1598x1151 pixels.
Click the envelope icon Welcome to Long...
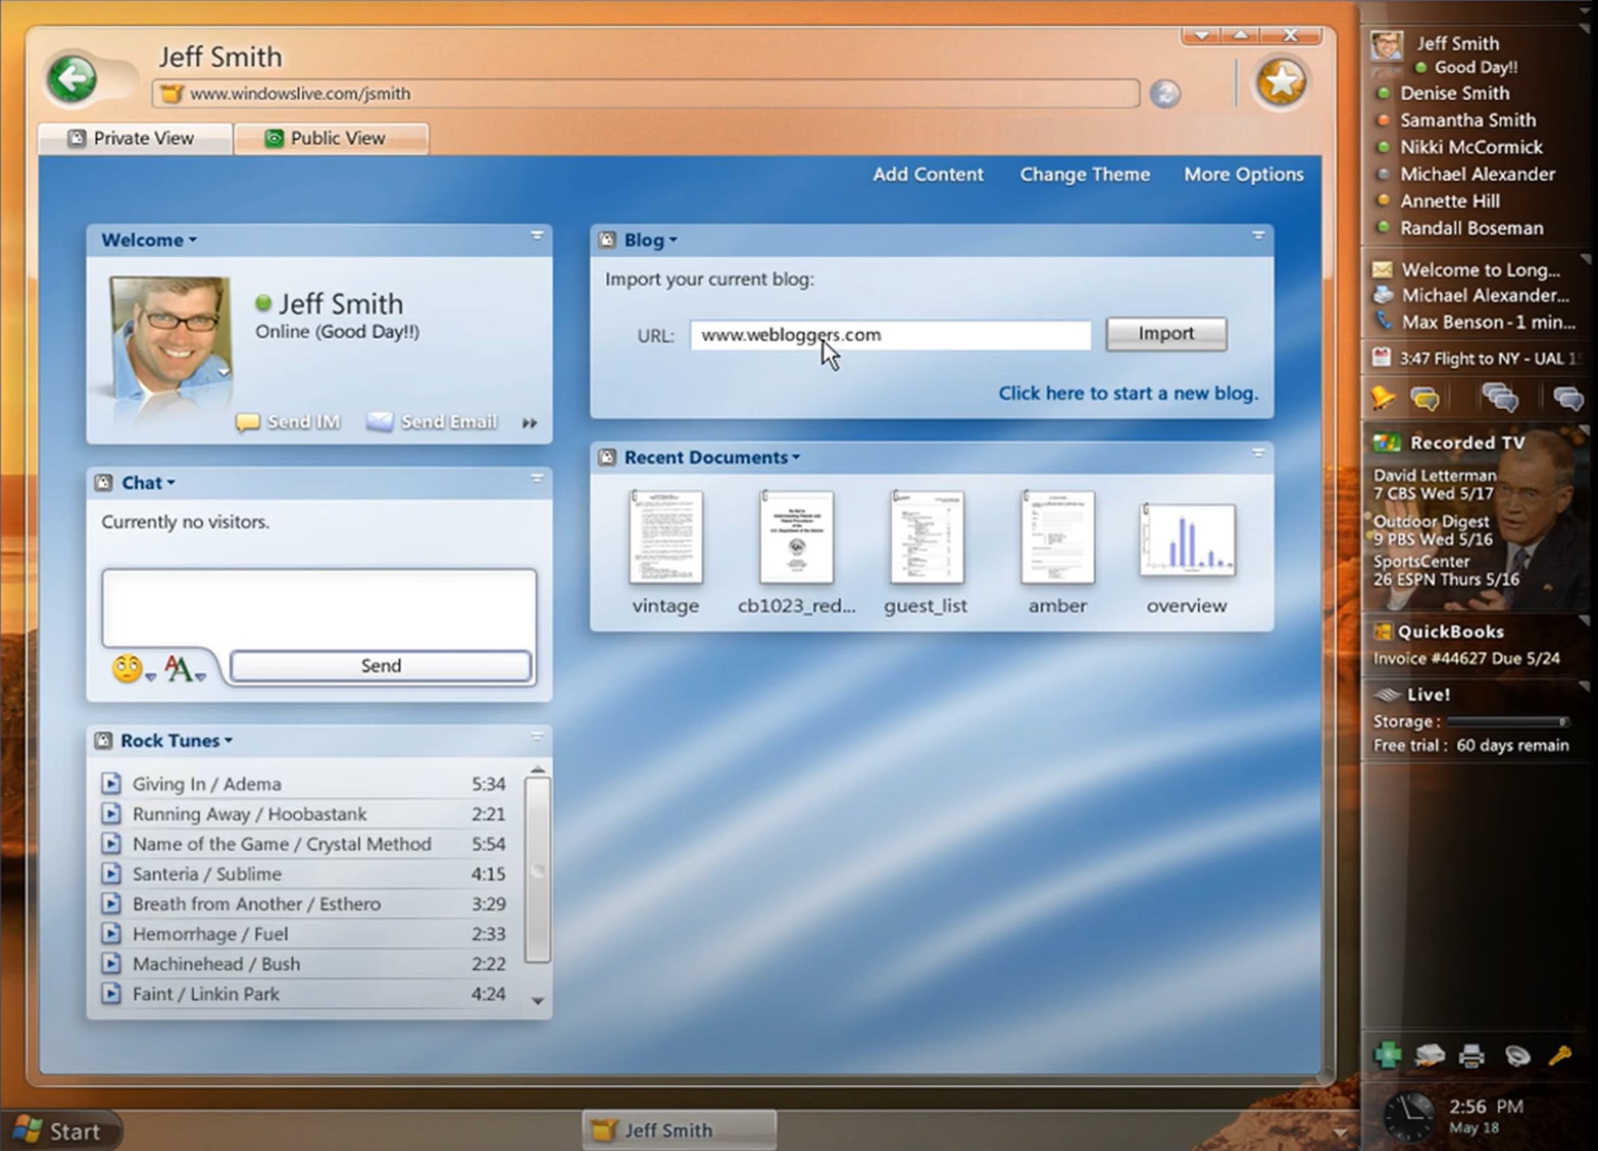1382,270
